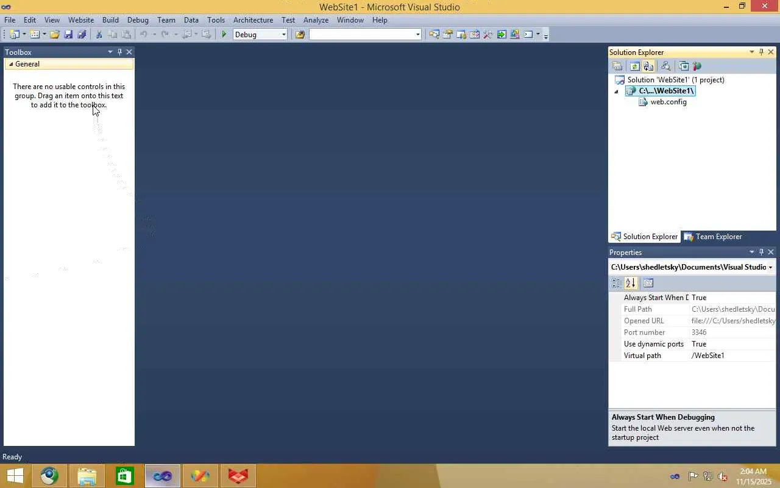
Task: Open the Add New Item dropdown arrow
Action: pyautogui.click(x=44, y=35)
